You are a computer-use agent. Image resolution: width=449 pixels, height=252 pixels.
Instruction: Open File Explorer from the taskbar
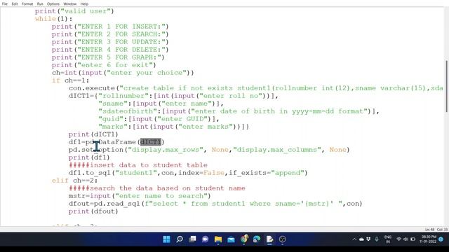pyautogui.click(x=218, y=239)
